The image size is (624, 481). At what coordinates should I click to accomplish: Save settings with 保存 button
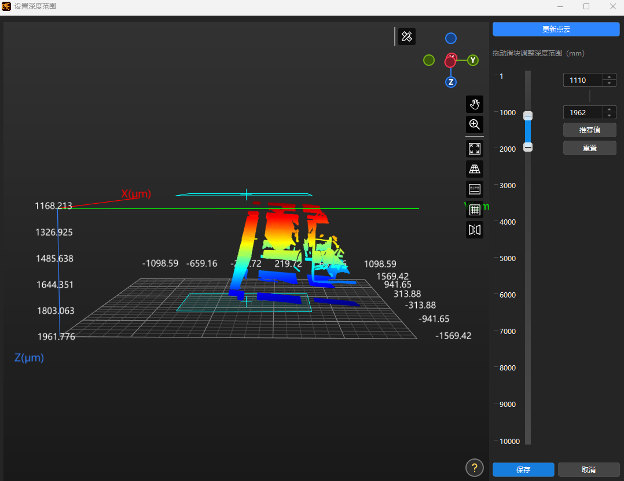click(x=523, y=470)
